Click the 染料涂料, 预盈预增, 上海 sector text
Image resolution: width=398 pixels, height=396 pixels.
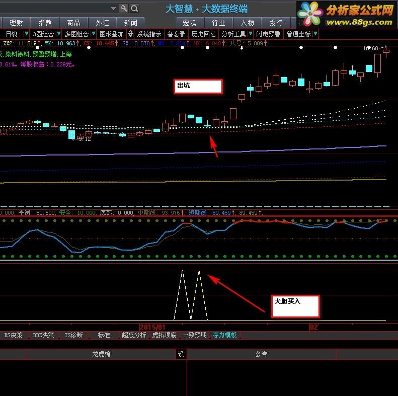[x=38, y=54]
